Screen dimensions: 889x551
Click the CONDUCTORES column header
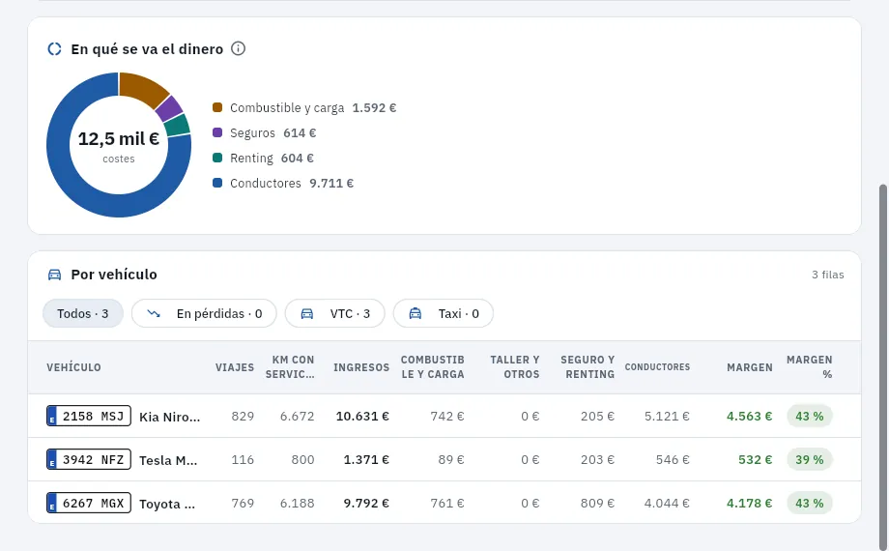(x=657, y=367)
